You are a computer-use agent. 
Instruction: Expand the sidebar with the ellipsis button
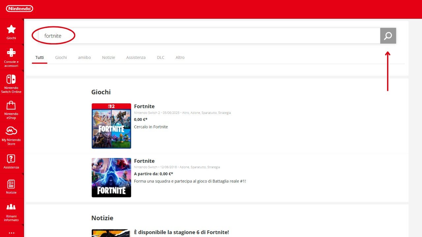tap(12, 233)
